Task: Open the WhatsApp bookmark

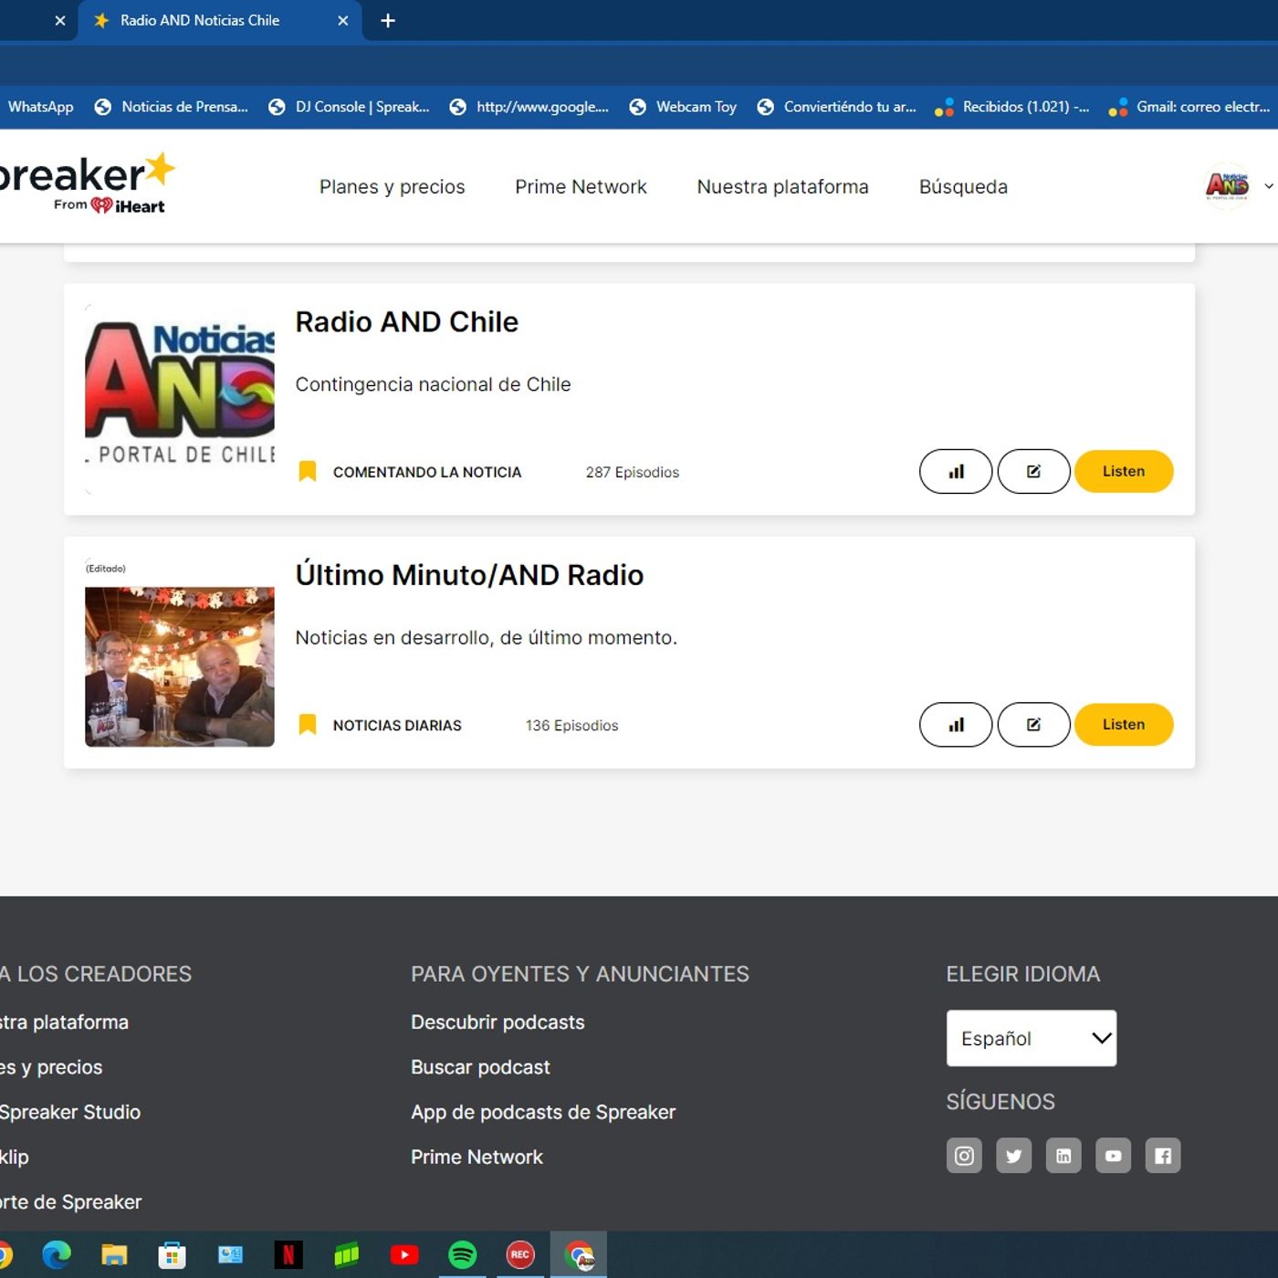Action: (x=39, y=107)
